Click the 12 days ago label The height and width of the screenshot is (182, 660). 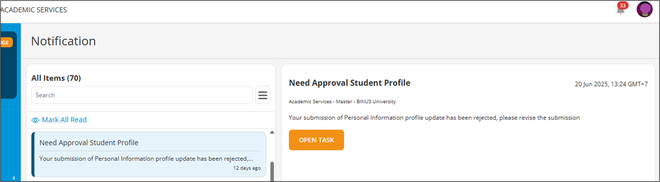(x=247, y=168)
